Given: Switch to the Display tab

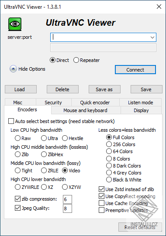Looking at the screenshot, I should 141,110.
